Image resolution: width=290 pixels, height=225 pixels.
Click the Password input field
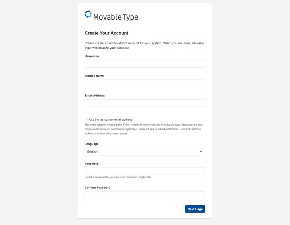(x=144, y=171)
